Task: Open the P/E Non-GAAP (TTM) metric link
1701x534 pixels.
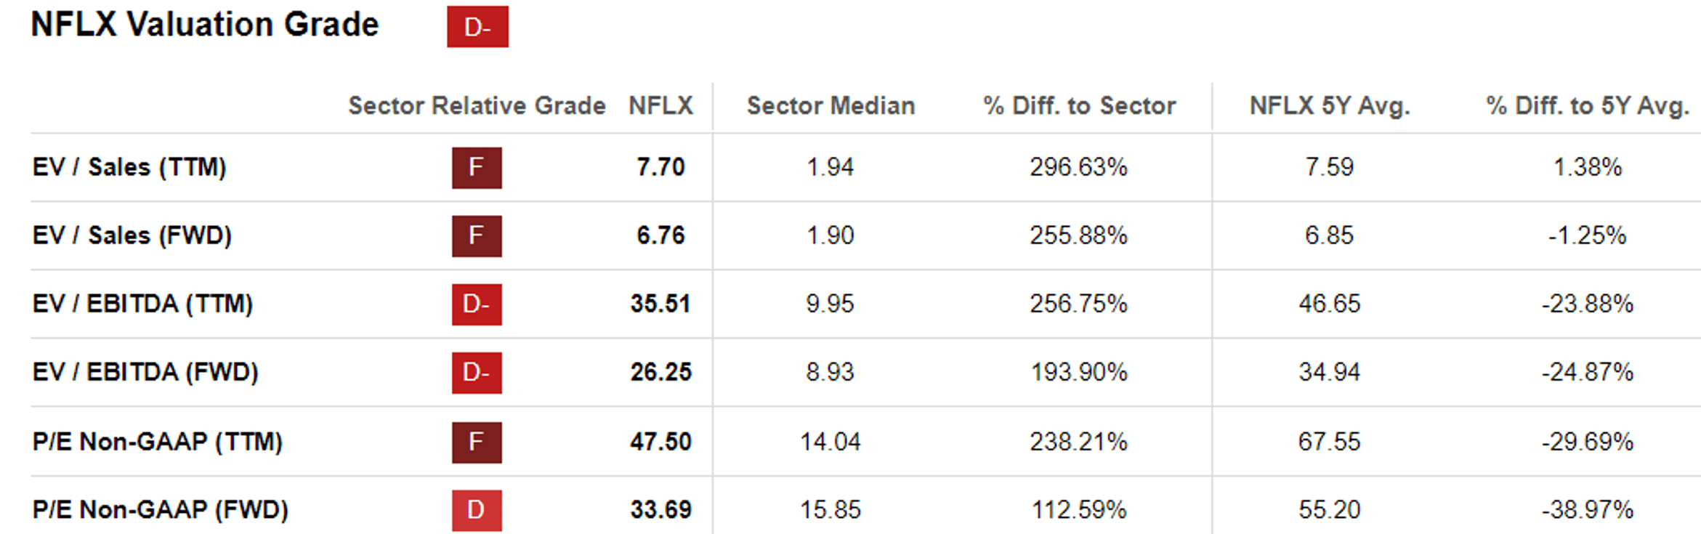Action: pyautogui.click(x=157, y=442)
